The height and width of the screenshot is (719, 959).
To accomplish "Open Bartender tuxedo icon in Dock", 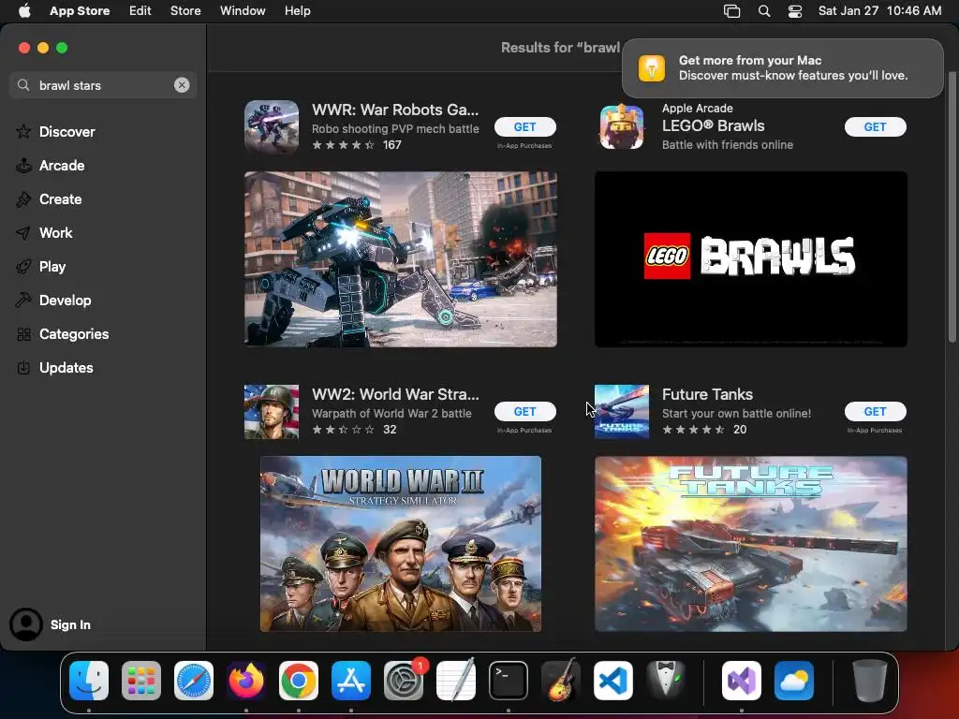I will point(666,681).
